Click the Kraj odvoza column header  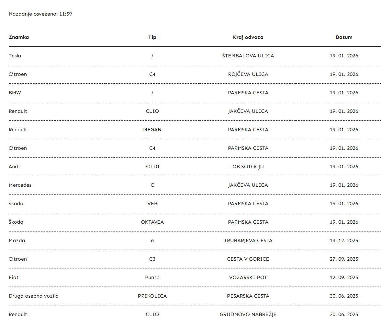coord(248,37)
